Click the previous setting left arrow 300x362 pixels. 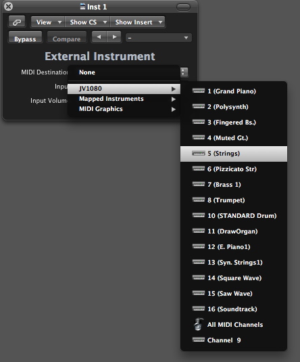click(99, 37)
